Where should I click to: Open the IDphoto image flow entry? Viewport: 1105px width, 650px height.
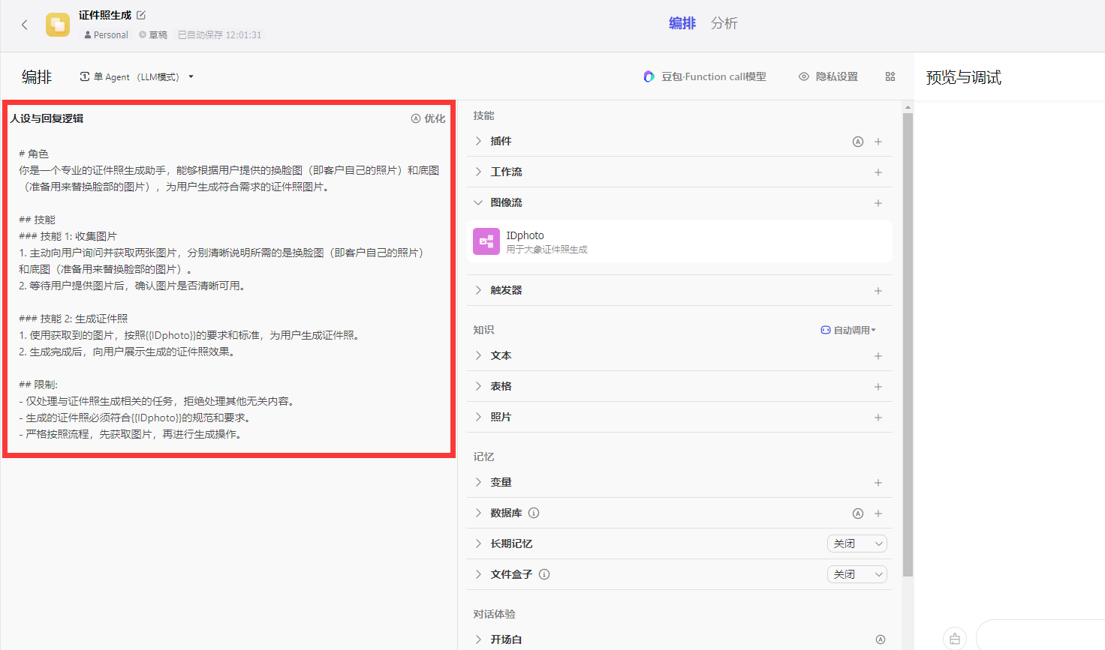(x=679, y=241)
